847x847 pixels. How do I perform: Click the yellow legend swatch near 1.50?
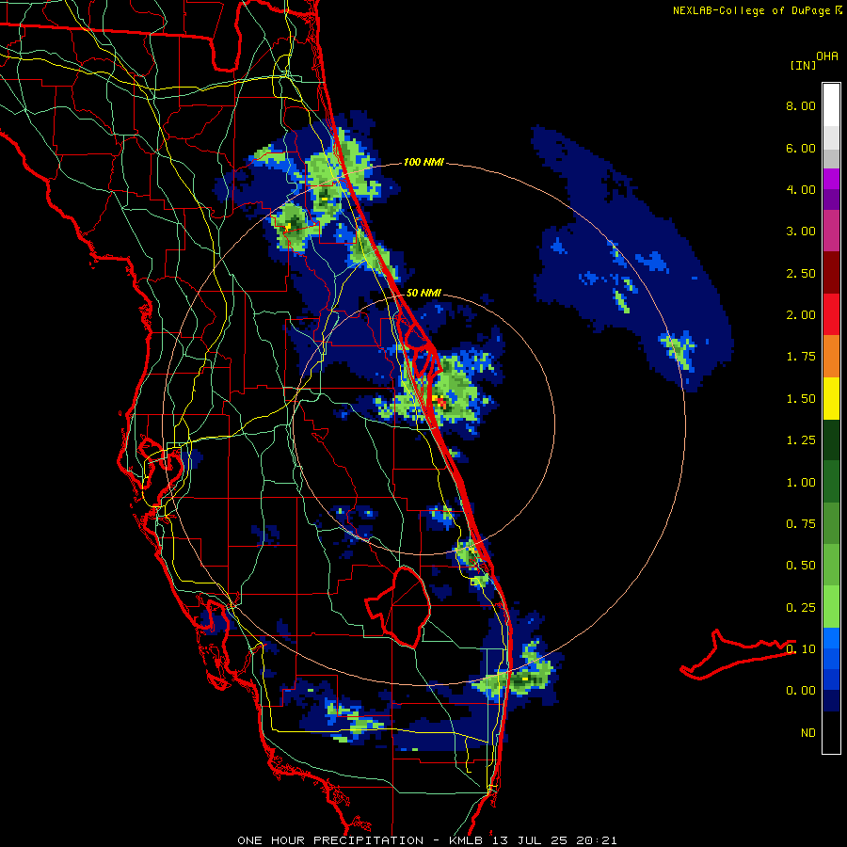coord(831,398)
